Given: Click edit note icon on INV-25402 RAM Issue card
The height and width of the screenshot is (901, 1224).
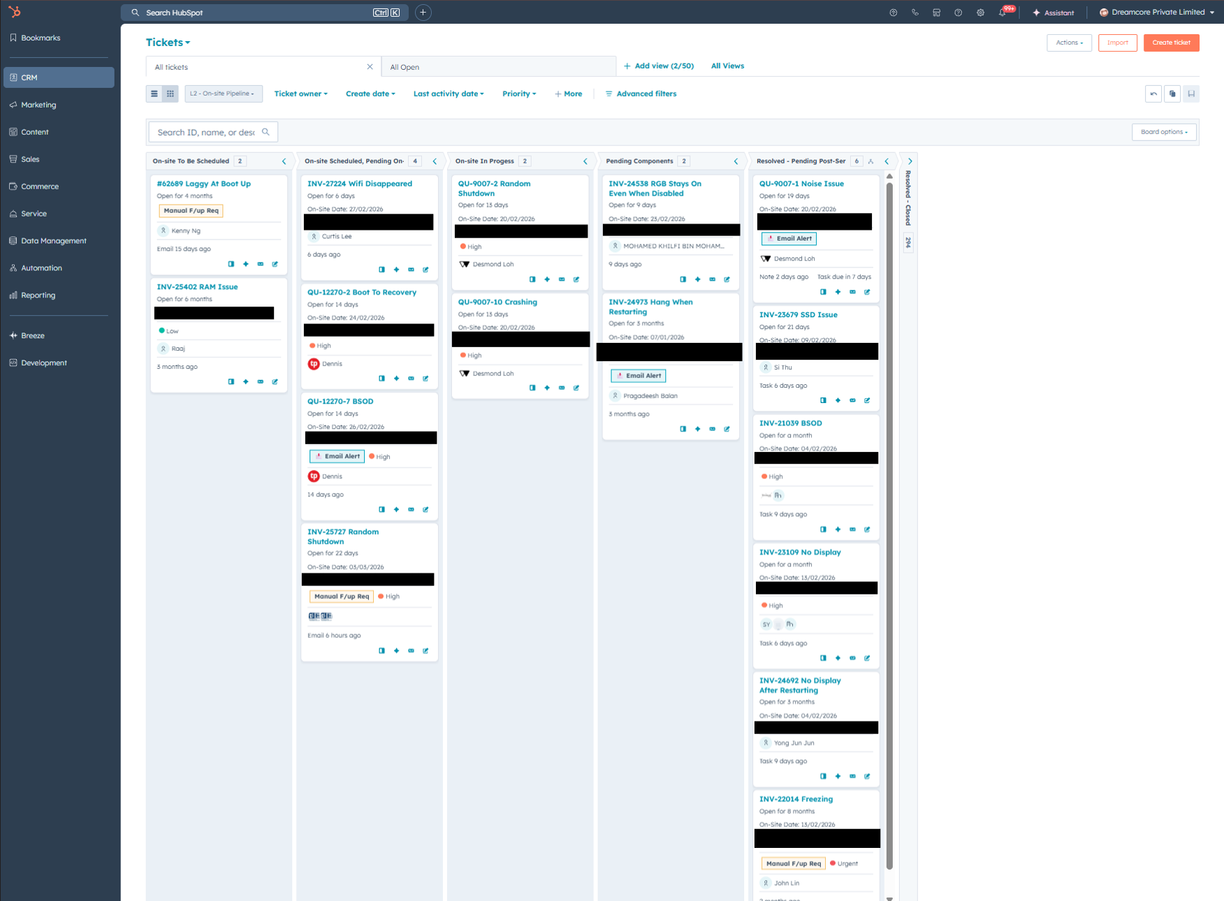Looking at the screenshot, I should click(x=275, y=382).
